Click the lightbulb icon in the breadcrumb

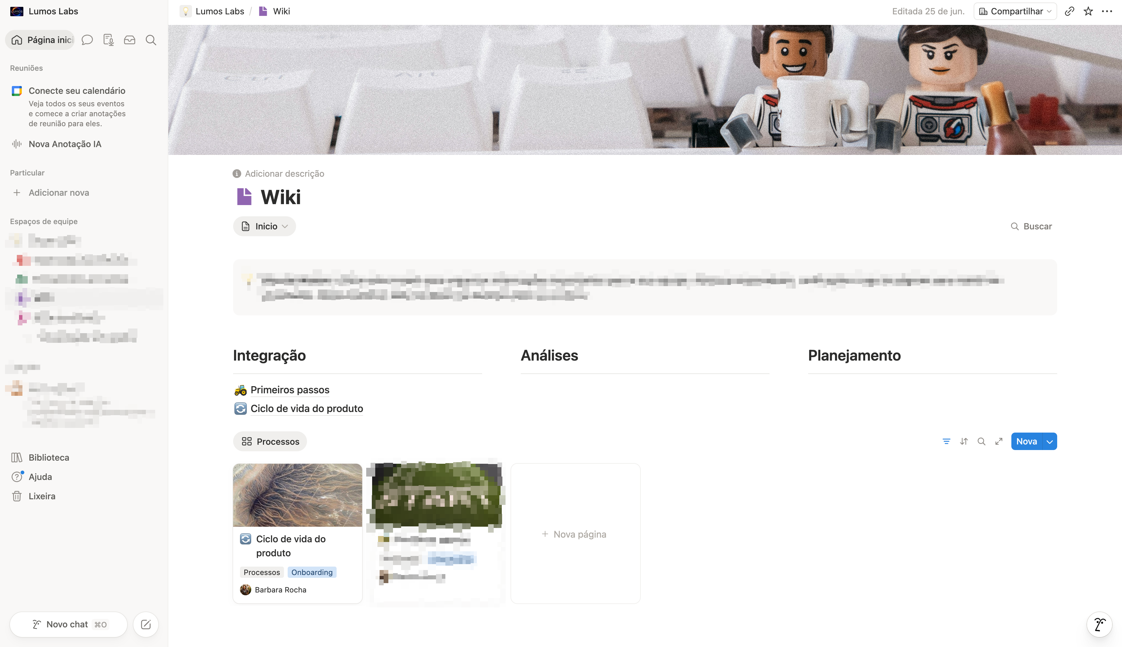[186, 11]
